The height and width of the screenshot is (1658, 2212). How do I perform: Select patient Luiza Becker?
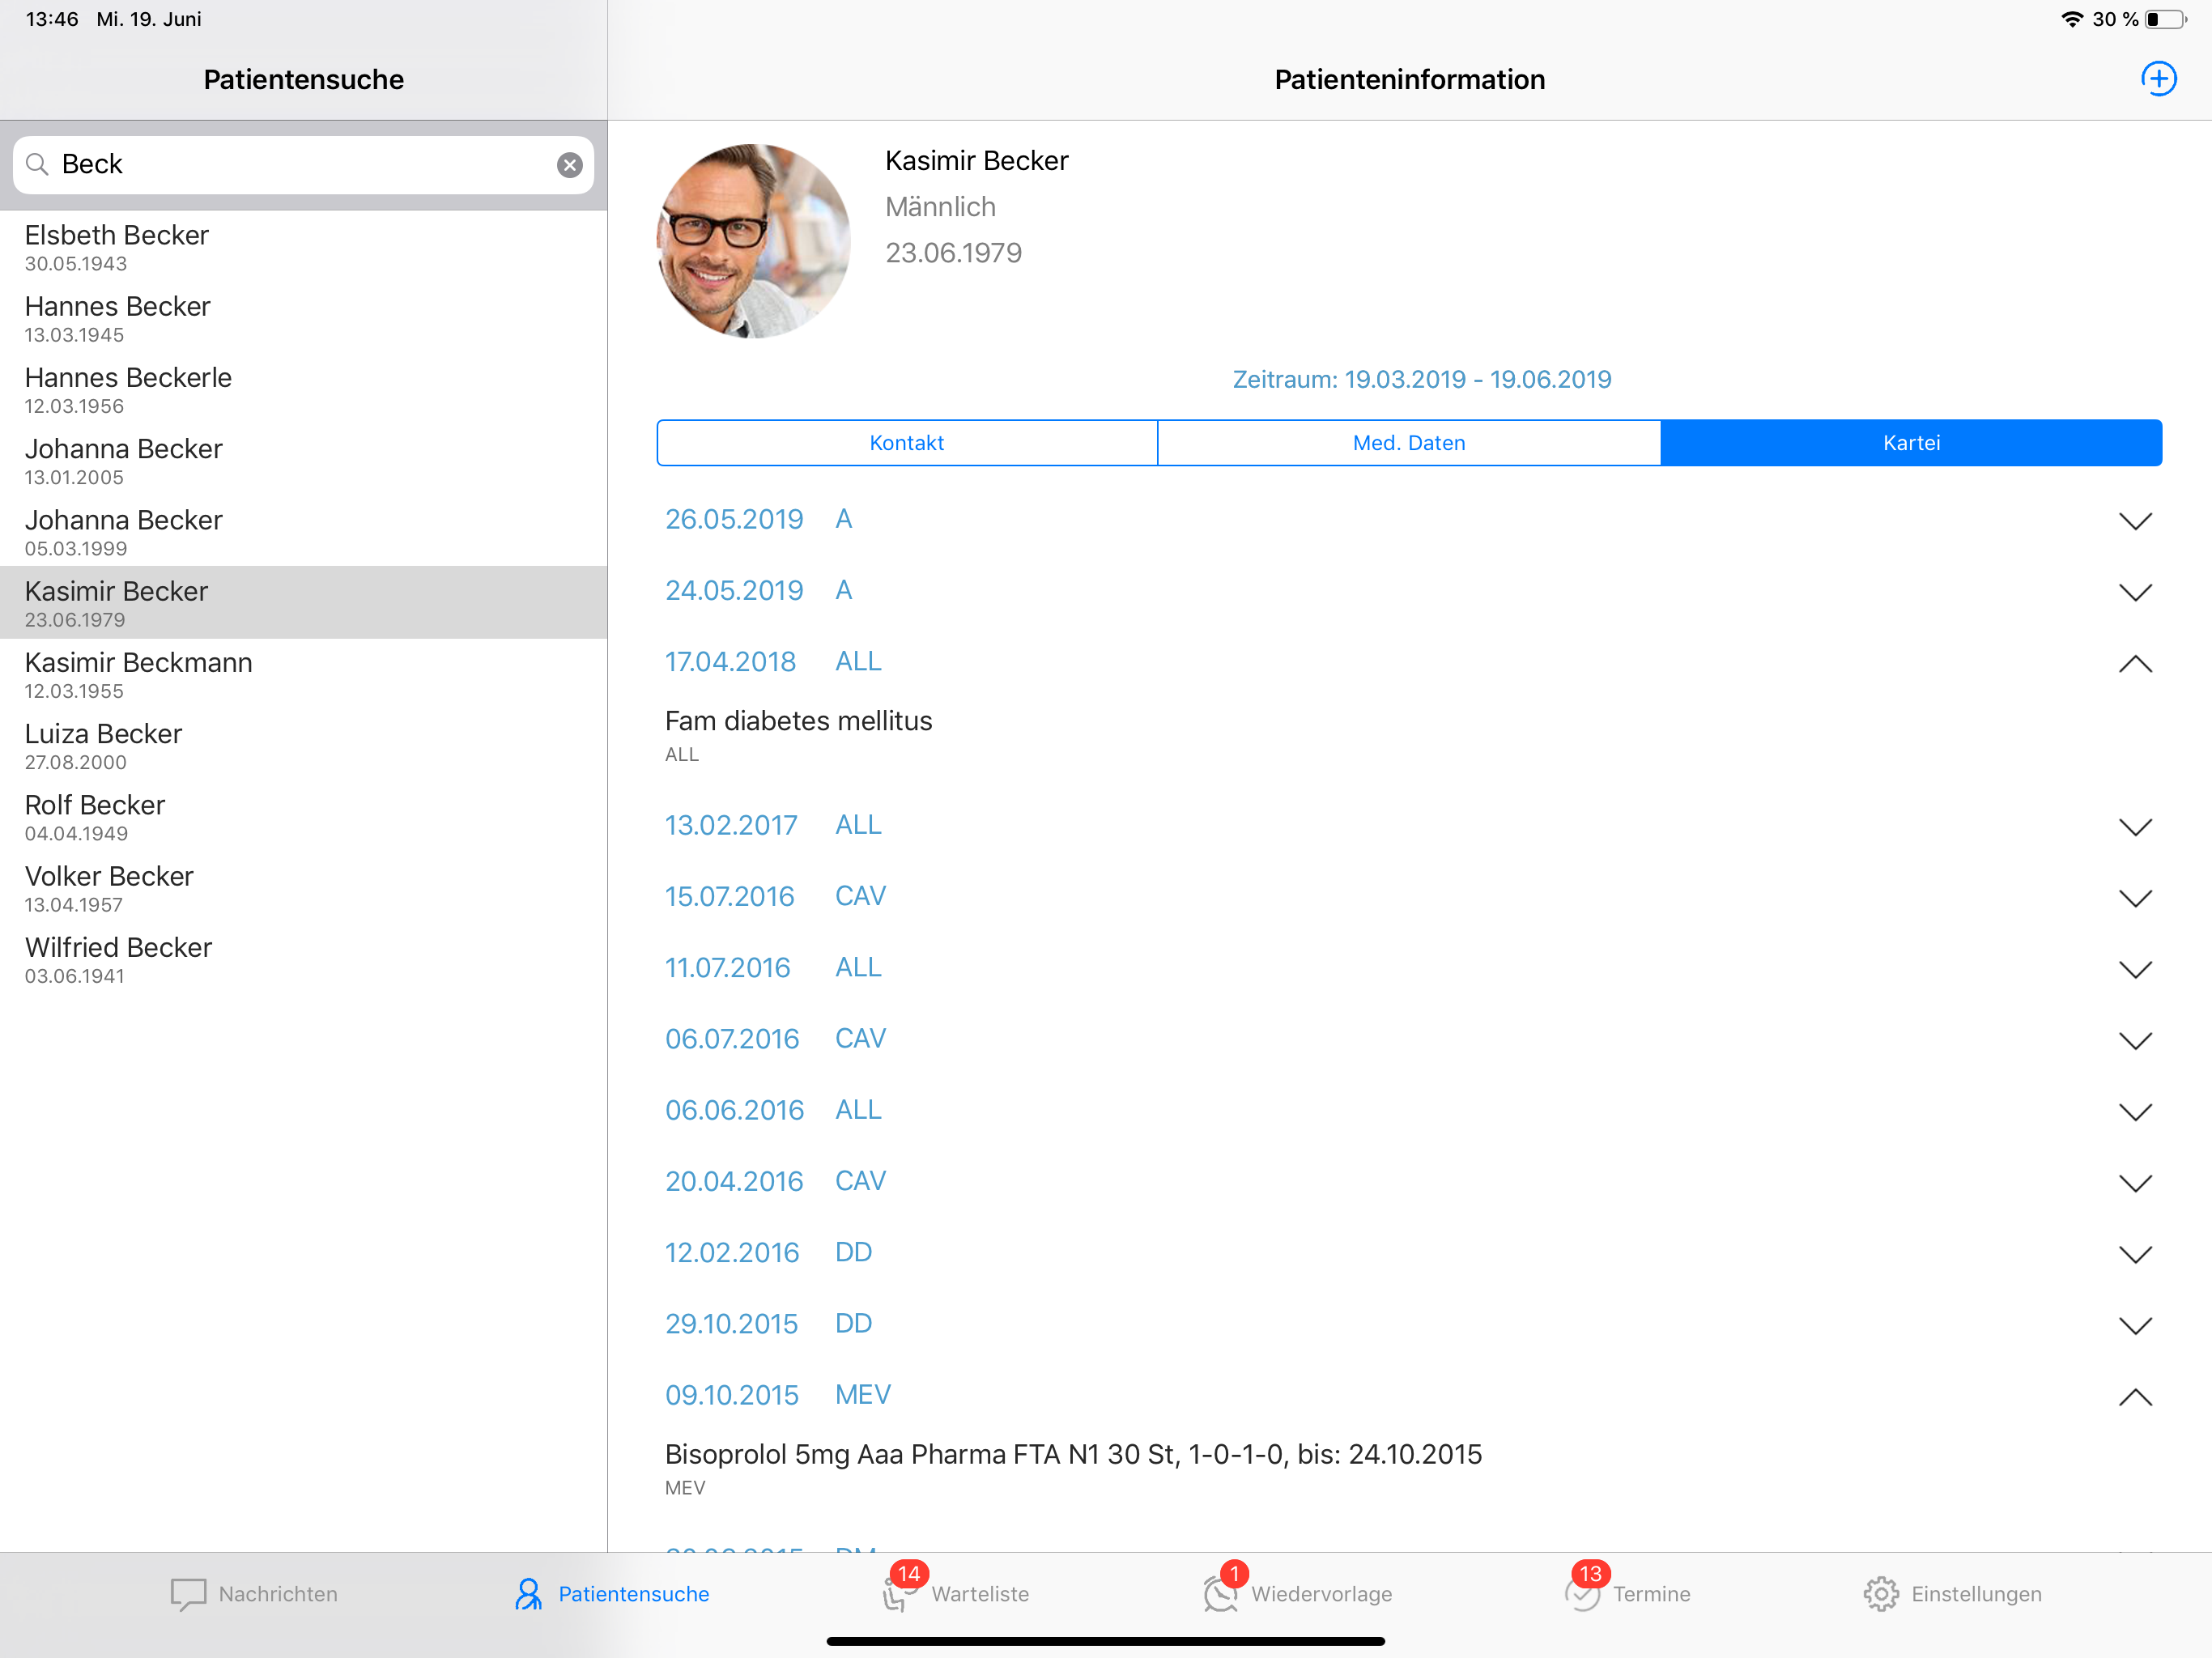[x=303, y=745]
